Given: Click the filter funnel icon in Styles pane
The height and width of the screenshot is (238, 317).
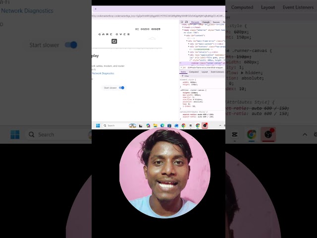Looking at the screenshot, I should [x=183, y=76].
